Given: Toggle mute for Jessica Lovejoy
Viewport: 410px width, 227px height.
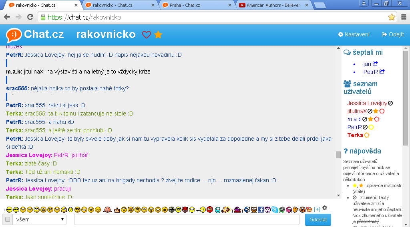Looking at the screenshot, I should pyautogui.click(x=390, y=104).
